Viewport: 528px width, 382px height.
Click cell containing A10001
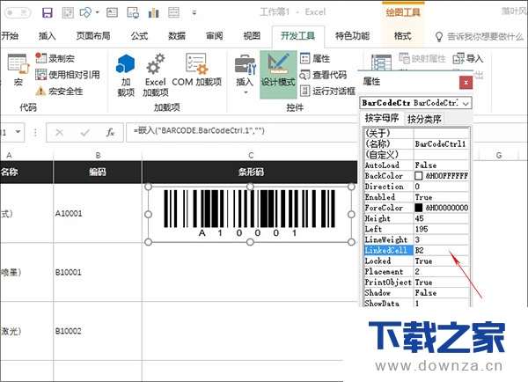pyautogui.click(x=98, y=213)
